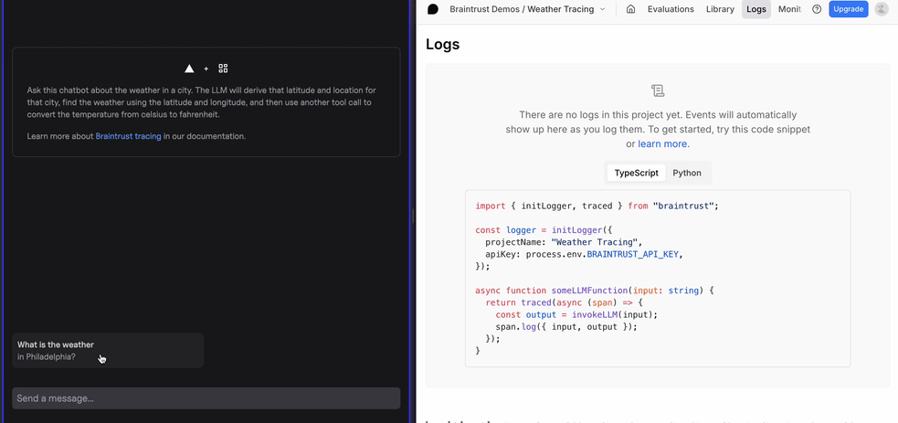The width and height of the screenshot is (898, 423).
Task: Click the someLLMFunction name in code
Action: [x=589, y=291]
